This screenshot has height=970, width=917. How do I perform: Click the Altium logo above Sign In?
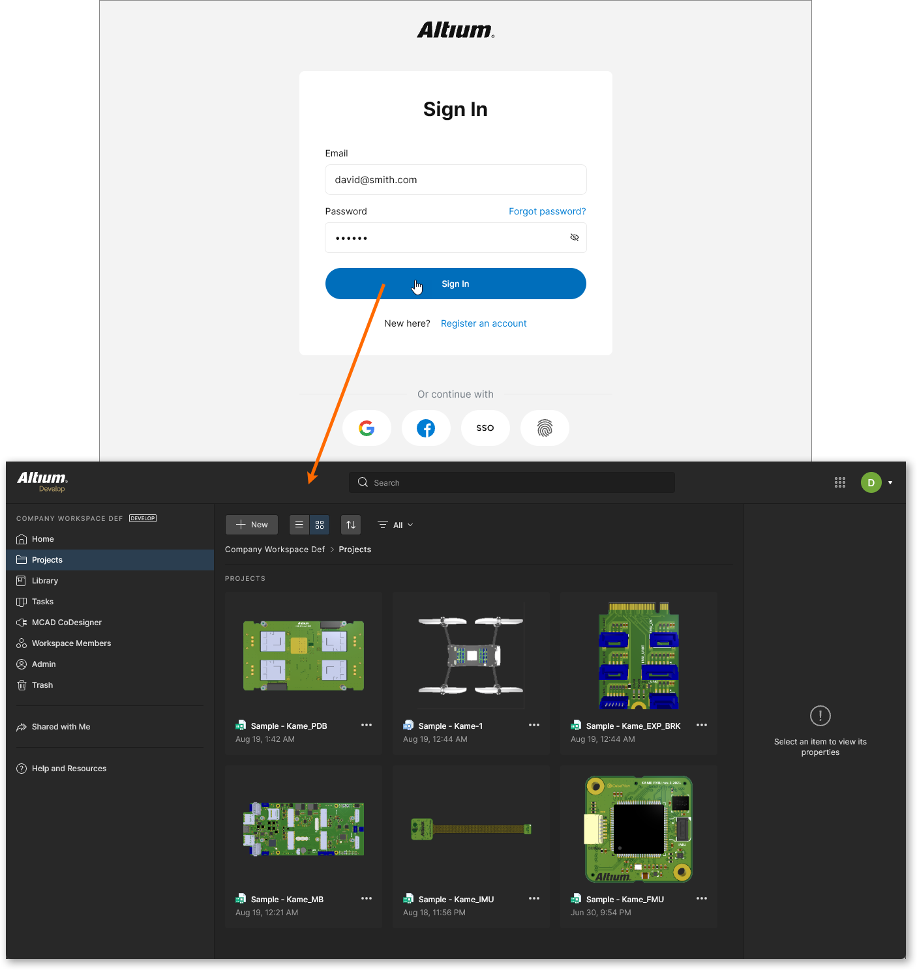coord(456,30)
